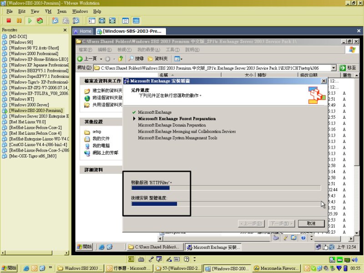Switch to C:\Users Shared Folders taskbar button in VM
The image size is (364, 273).
click(155, 247)
